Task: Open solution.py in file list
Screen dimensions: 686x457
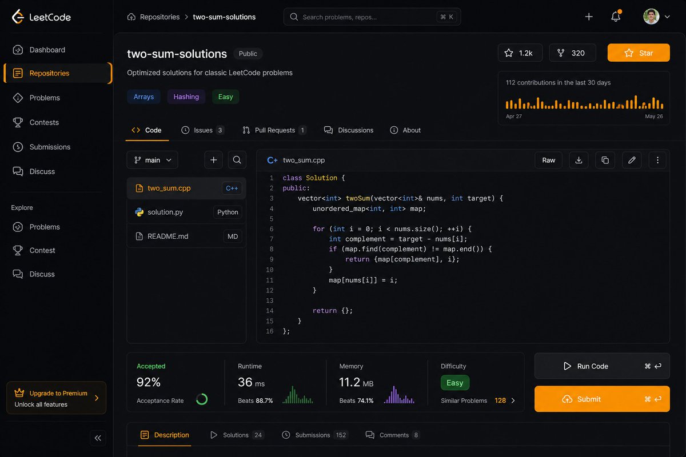Action: pyautogui.click(x=186, y=212)
